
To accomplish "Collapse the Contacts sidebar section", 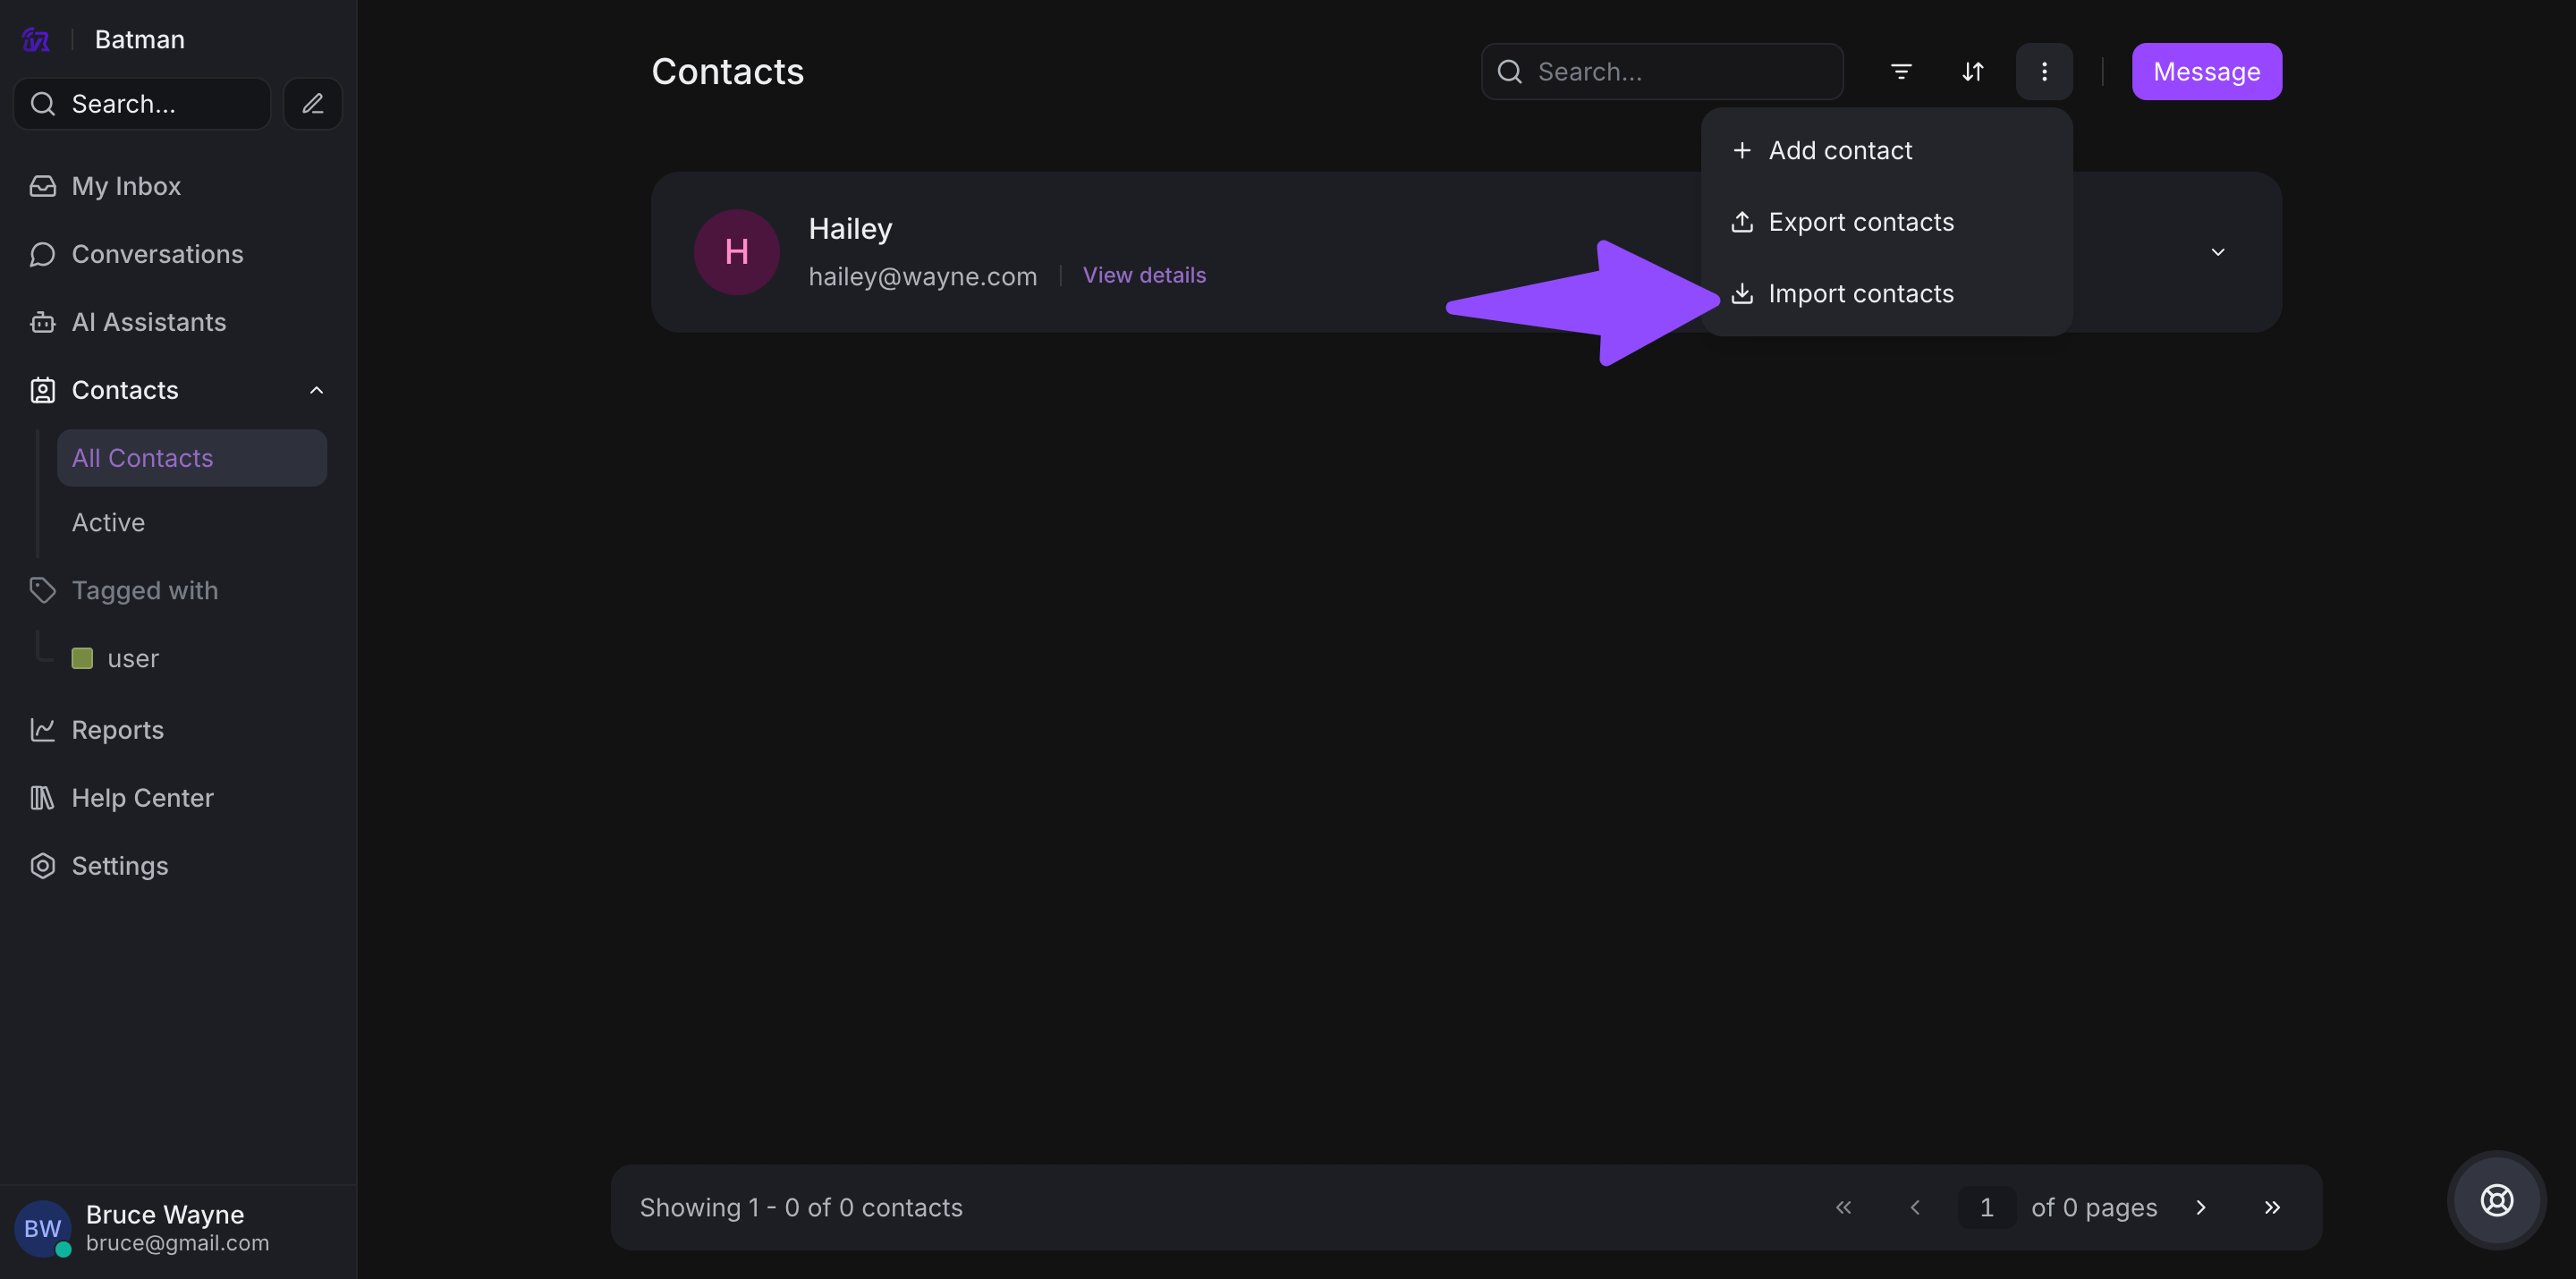I will [316, 390].
